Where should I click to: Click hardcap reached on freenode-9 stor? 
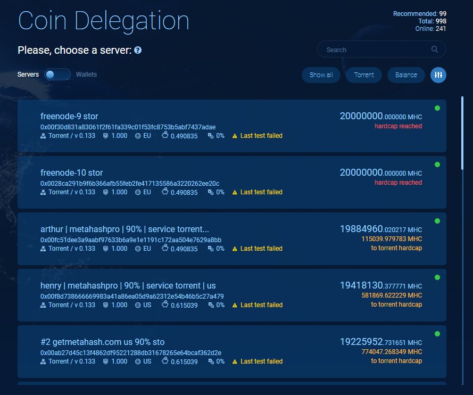[398, 126]
